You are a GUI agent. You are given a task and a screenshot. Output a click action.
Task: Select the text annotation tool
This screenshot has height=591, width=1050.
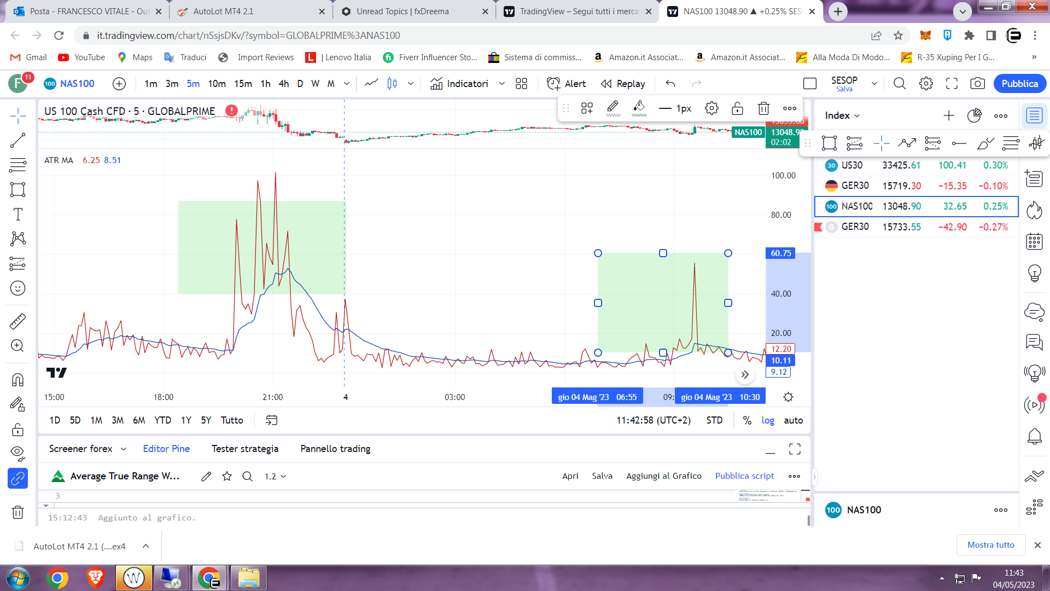[x=18, y=215]
